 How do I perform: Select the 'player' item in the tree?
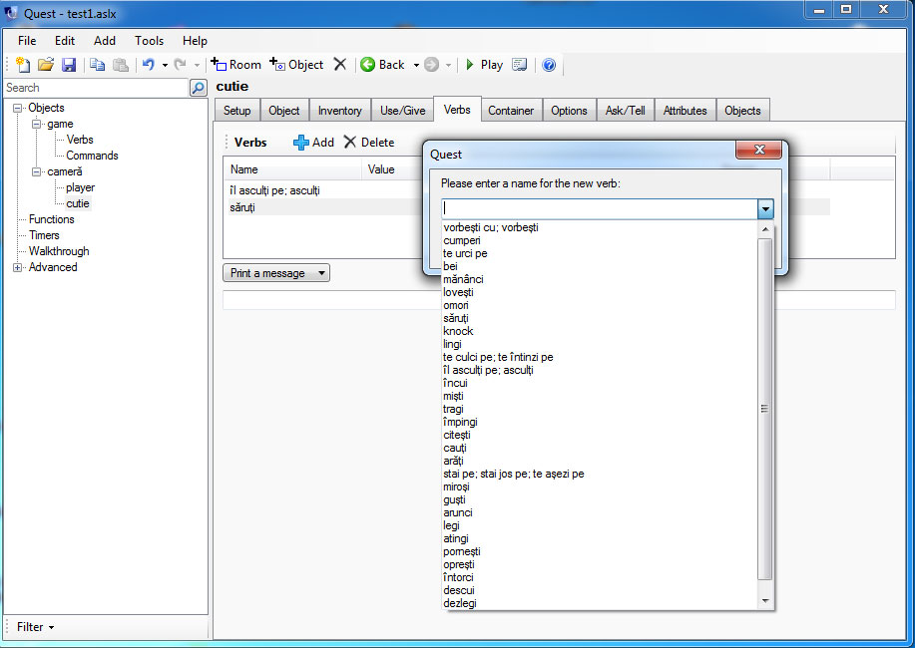pyautogui.click(x=80, y=187)
